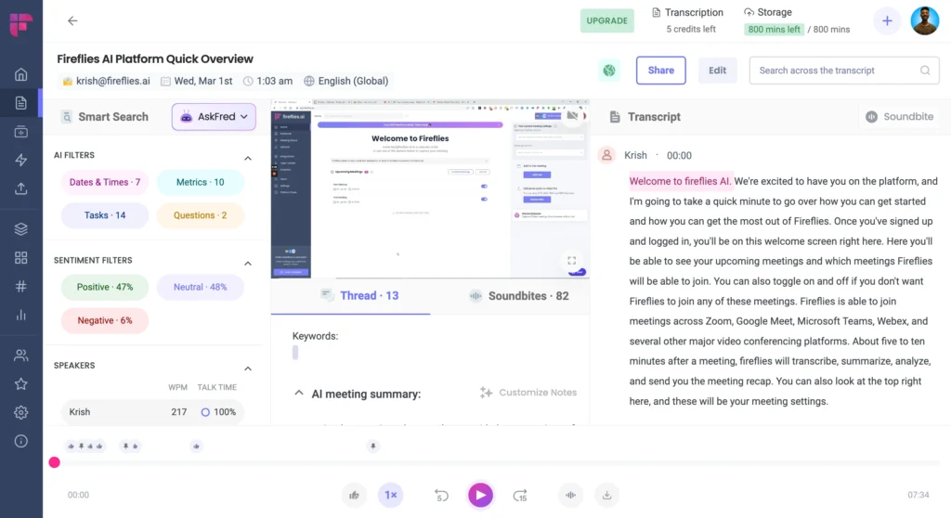Screen dimensions: 951x518
Task: Open the Home icon in sidebar
Action: coord(21,74)
